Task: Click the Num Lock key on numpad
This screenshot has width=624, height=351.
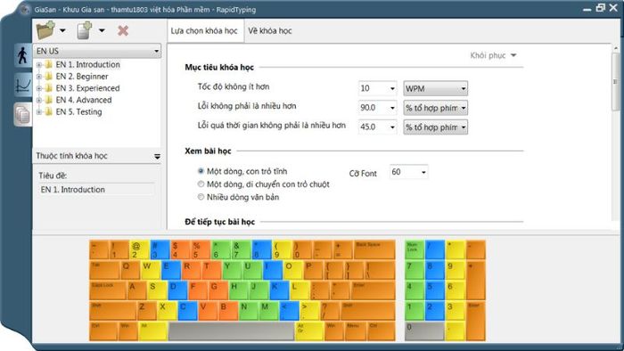Action: pyautogui.click(x=415, y=249)
